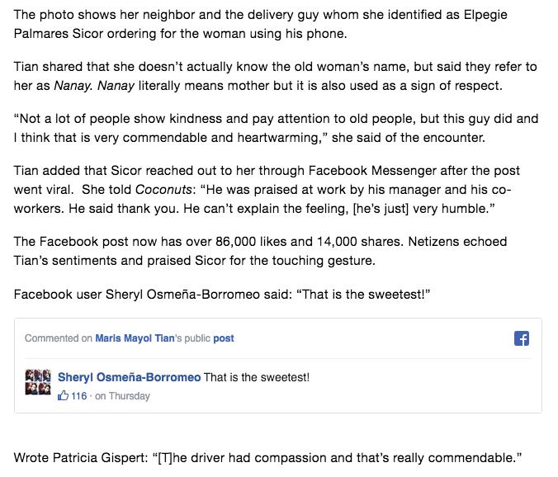This screenshot has width=558, height=477.
Task: Click the thumbs-up like icon beside 116
Action: tap(63, 395)
